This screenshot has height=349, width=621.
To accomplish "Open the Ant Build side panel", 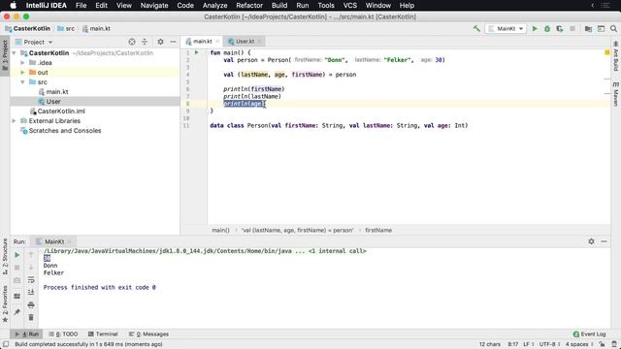I will tap(616, 56).
